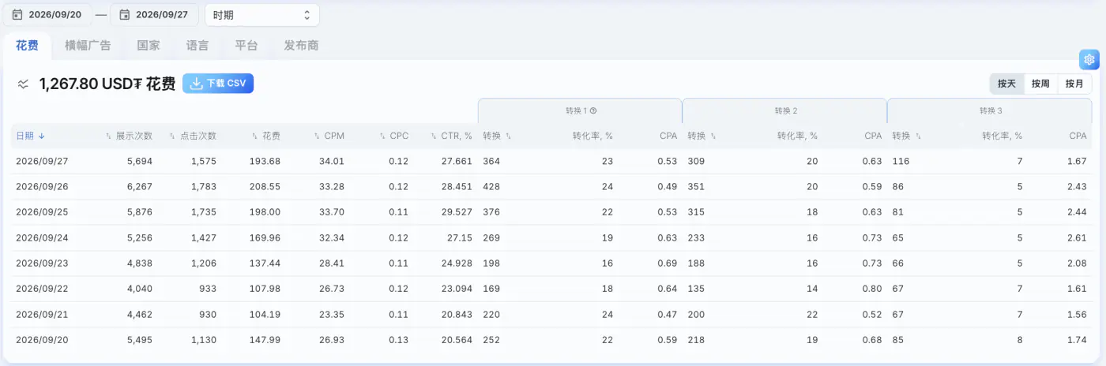1106x366 pixels.
Task: Click CTR value 20.564
Action: (456, 340)
